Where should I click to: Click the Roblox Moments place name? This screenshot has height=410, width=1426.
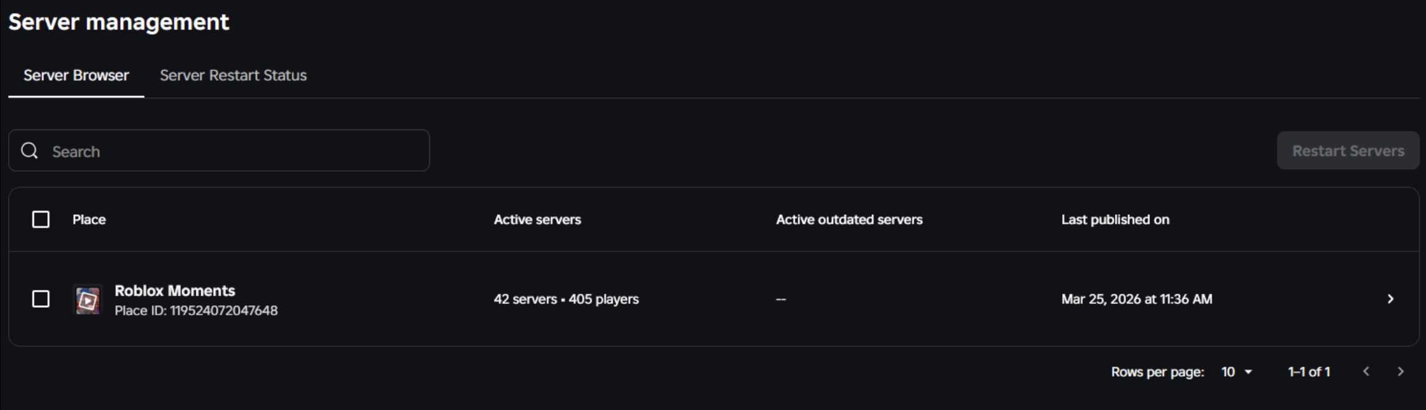[175, 290]
